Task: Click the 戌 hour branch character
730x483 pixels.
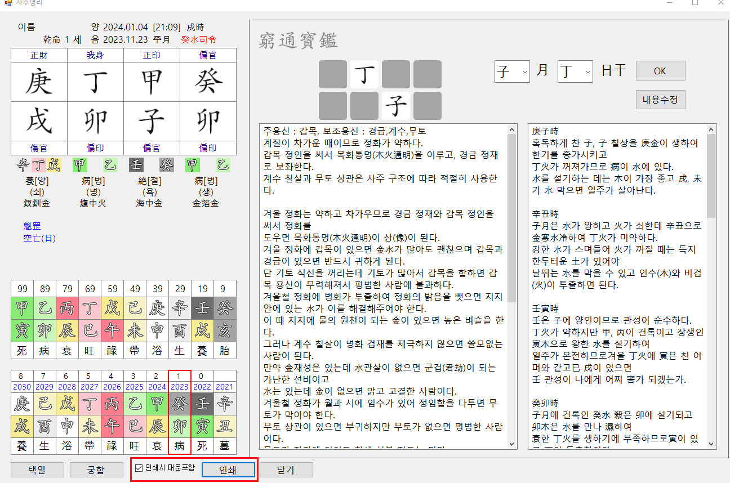Action: click(x=39, y=121)
